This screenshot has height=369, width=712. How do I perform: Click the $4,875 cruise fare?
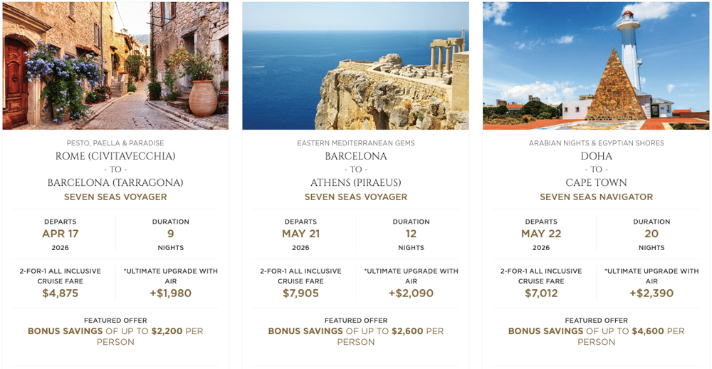(61, 293)
